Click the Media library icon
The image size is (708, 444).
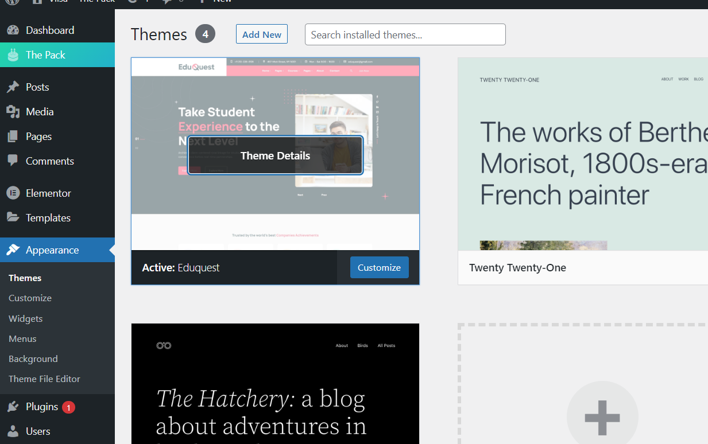pyautogui.click(x=13, y=112)
